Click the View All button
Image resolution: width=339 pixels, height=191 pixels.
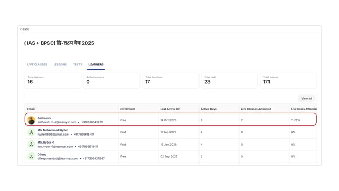(306, 99)
